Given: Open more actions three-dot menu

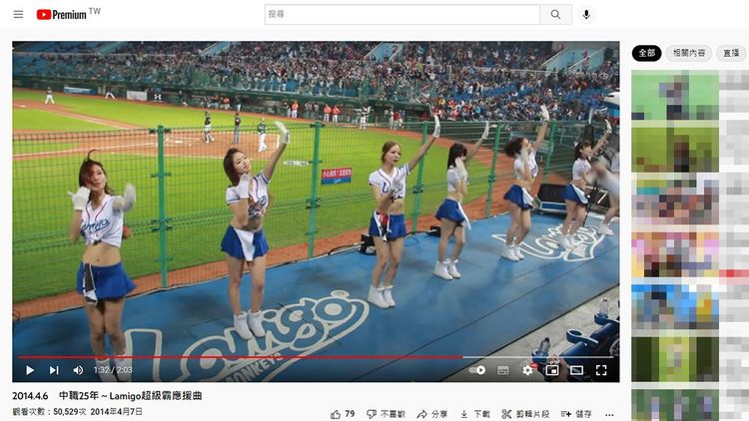Looking at the screenshot, I should pos(609,414).
